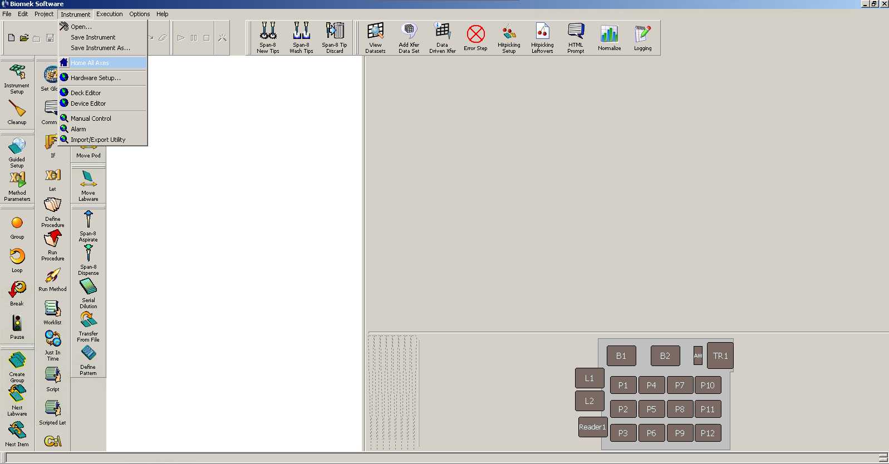Select deck position B1
Image resolution: width=889 pixels, height=464 pixels.
click(x=621, y=356)
